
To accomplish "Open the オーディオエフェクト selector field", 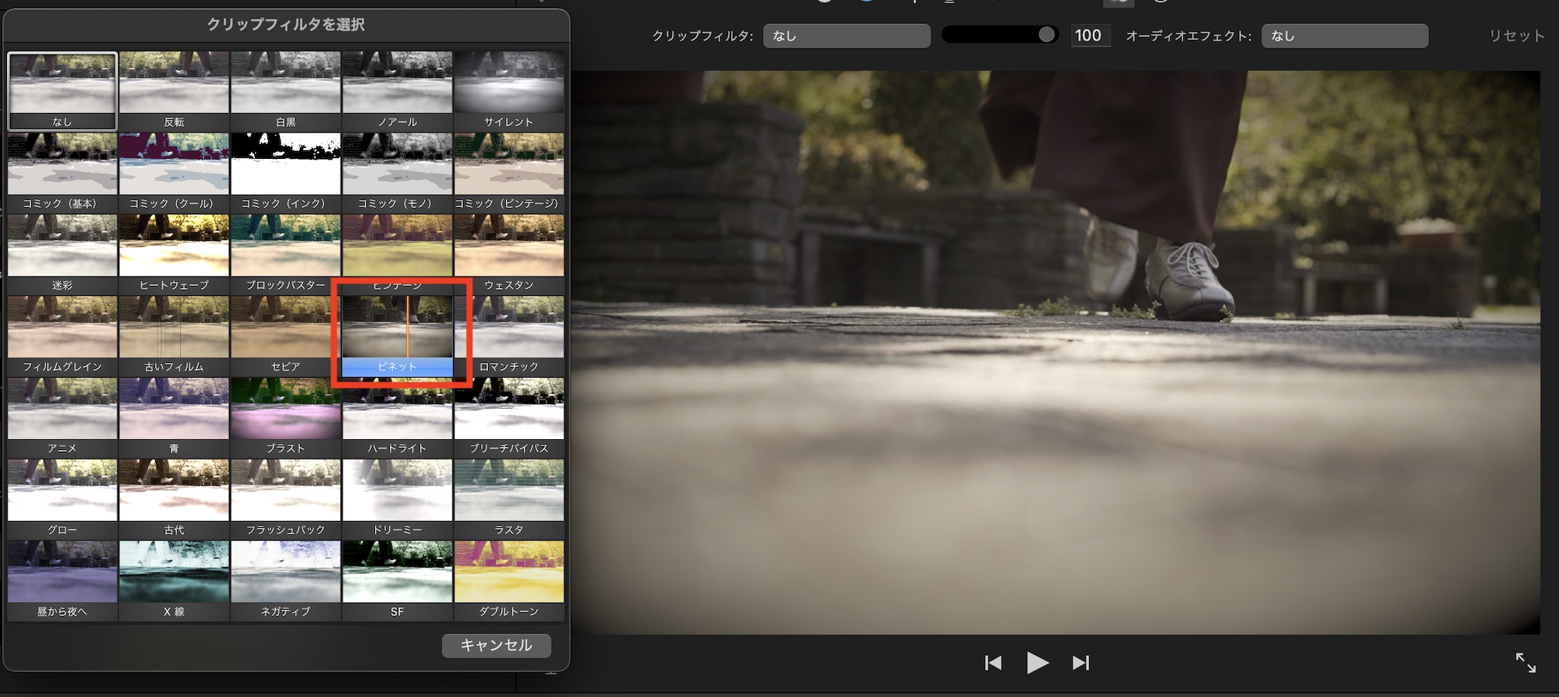I will [x=1345, y=36].
